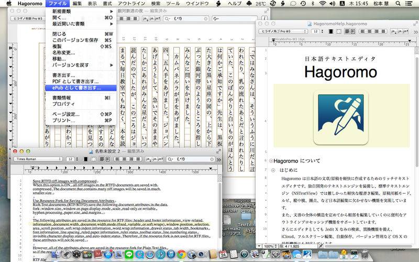The height and width of the screenshot is (262, 419).
Task: Open the 'アウトライン' menu
Action: click(x=131, y=4)
